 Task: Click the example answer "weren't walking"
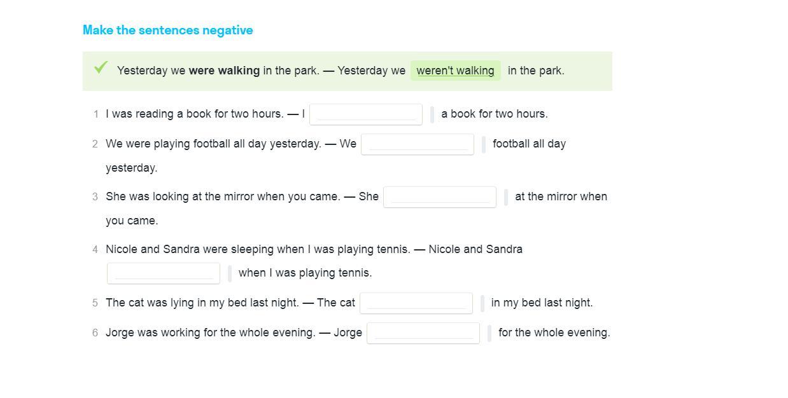[455, 71]
